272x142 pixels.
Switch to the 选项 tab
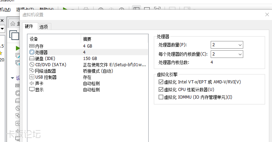click(44, 27)
